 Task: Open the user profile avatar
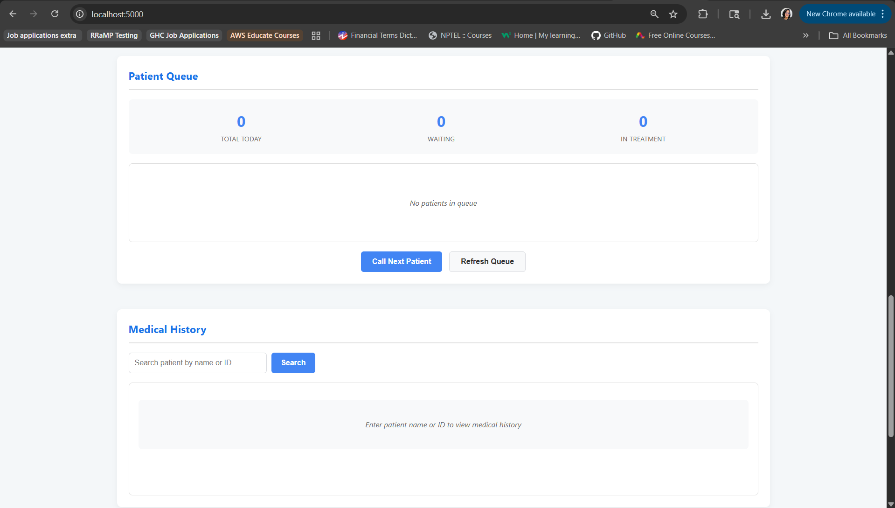click(x=786, y=14)
